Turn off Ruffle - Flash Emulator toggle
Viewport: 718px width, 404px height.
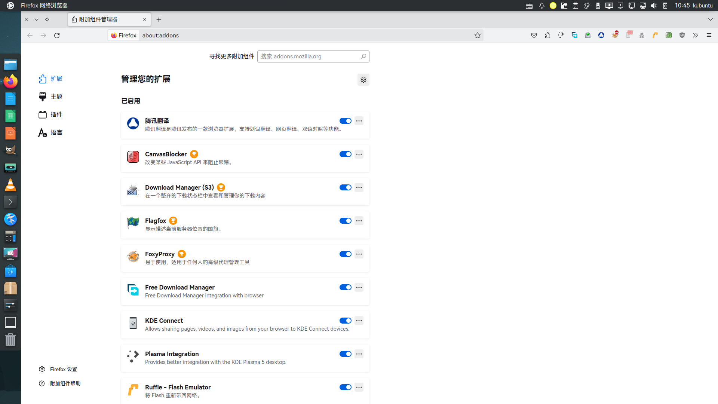346,387
